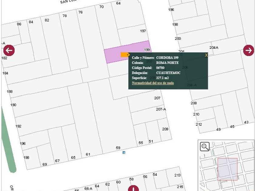Click lot number 192

pyautogui.click(x=19, y=126)
